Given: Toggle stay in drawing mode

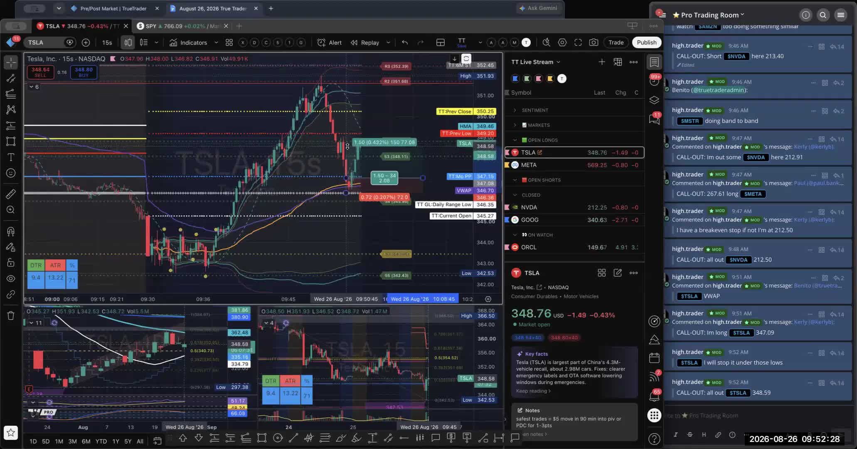Looking at the screenshot, I should click(x=11, y=247).
